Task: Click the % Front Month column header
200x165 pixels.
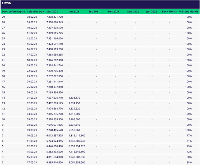Action: coord(188,12)
